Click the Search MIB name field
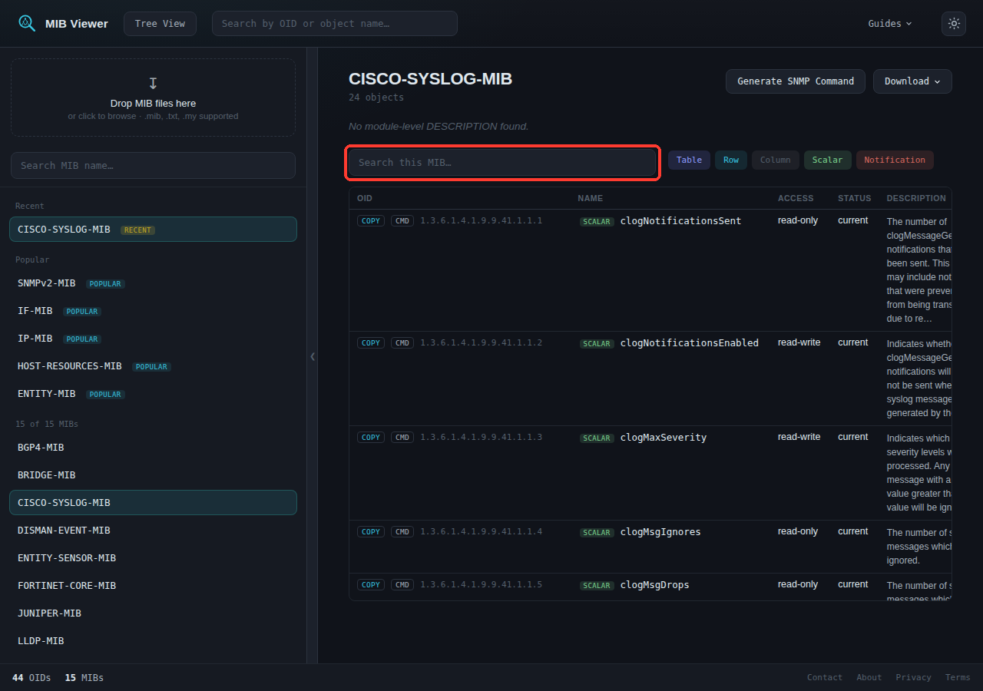The image size is (983, 691). [x=153, y=165]
